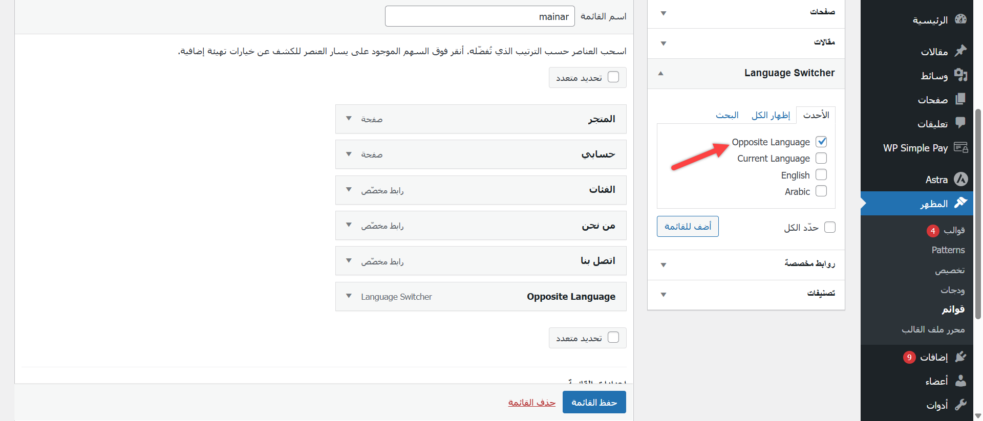Screen dimensions: 983x421
Task: Expand the من نحن menu item arrow
Action: click(349, 225)
